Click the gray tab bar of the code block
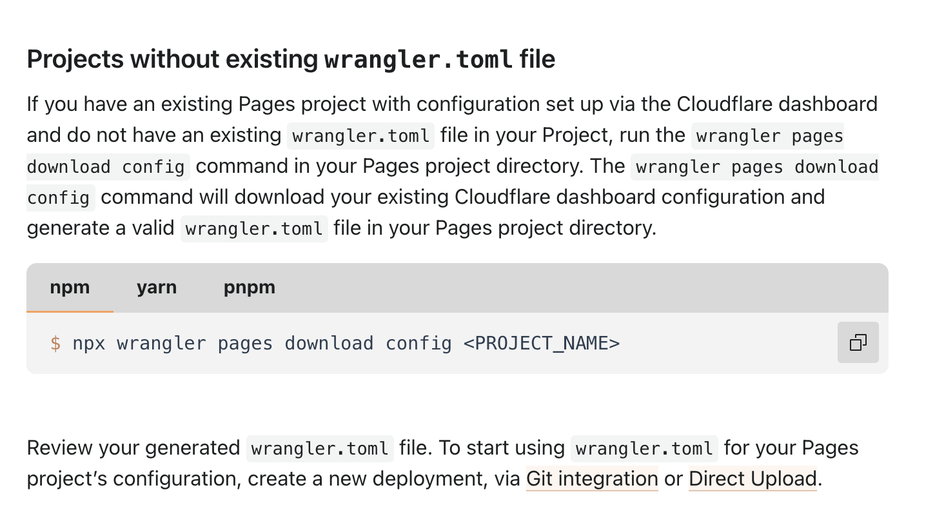The image size is (935, 521). pos(451,288)
